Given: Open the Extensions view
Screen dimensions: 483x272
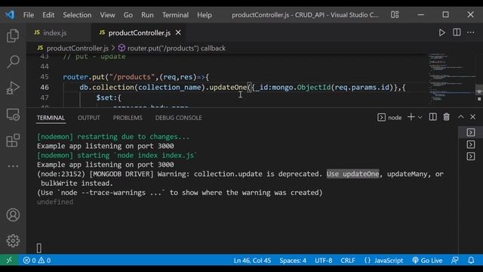Looking at the screenshot, I should [13, 141].
